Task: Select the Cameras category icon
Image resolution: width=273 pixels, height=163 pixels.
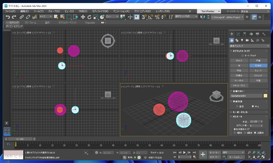Action: [x=247, y=40]
